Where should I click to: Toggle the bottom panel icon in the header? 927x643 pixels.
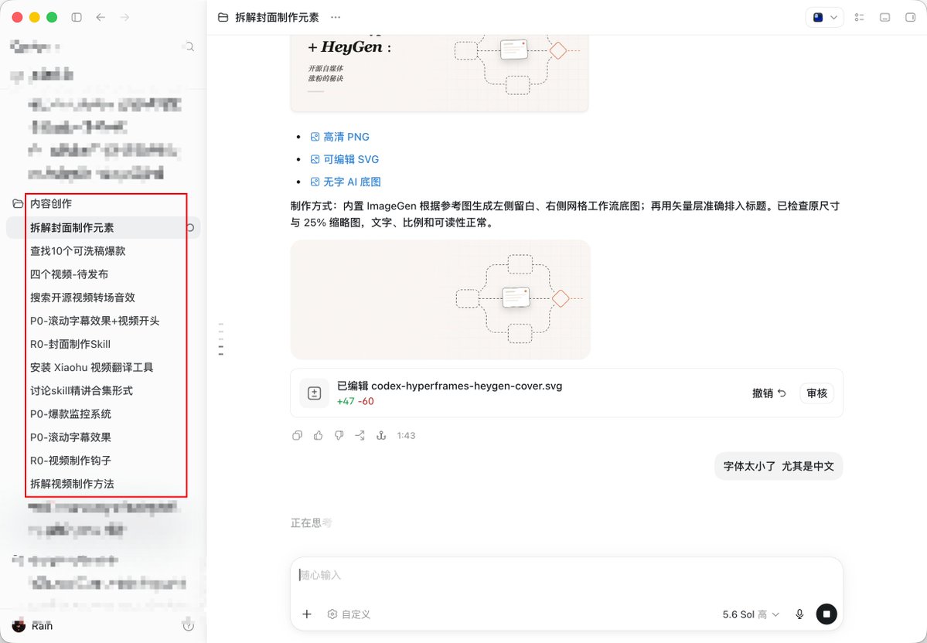[x=885, y=17]
